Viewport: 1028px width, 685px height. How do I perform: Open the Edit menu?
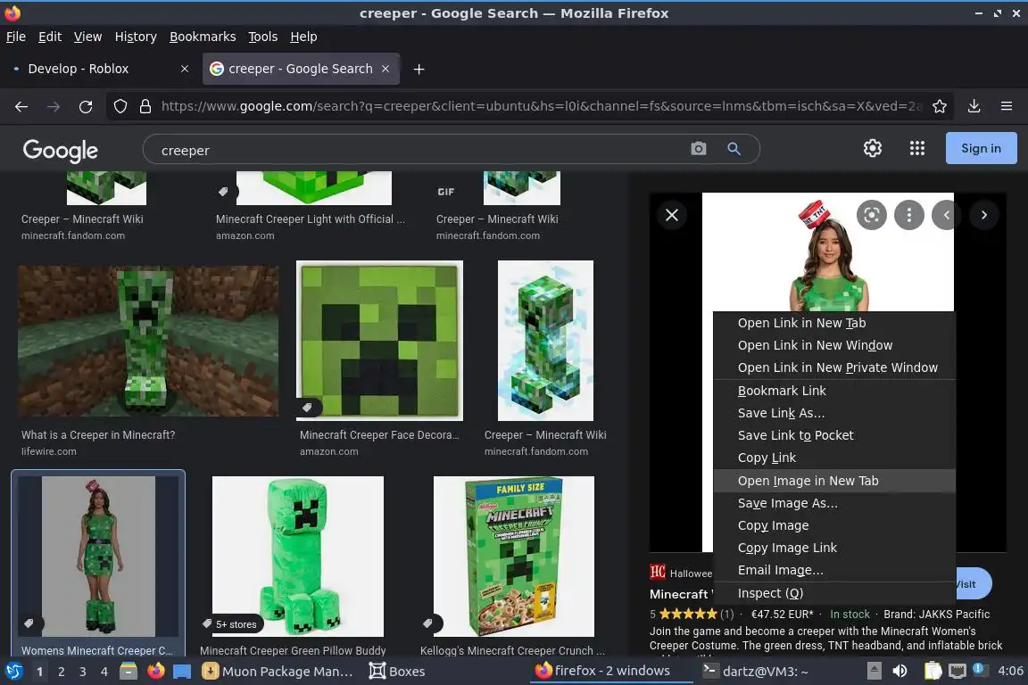click(50, 37)
